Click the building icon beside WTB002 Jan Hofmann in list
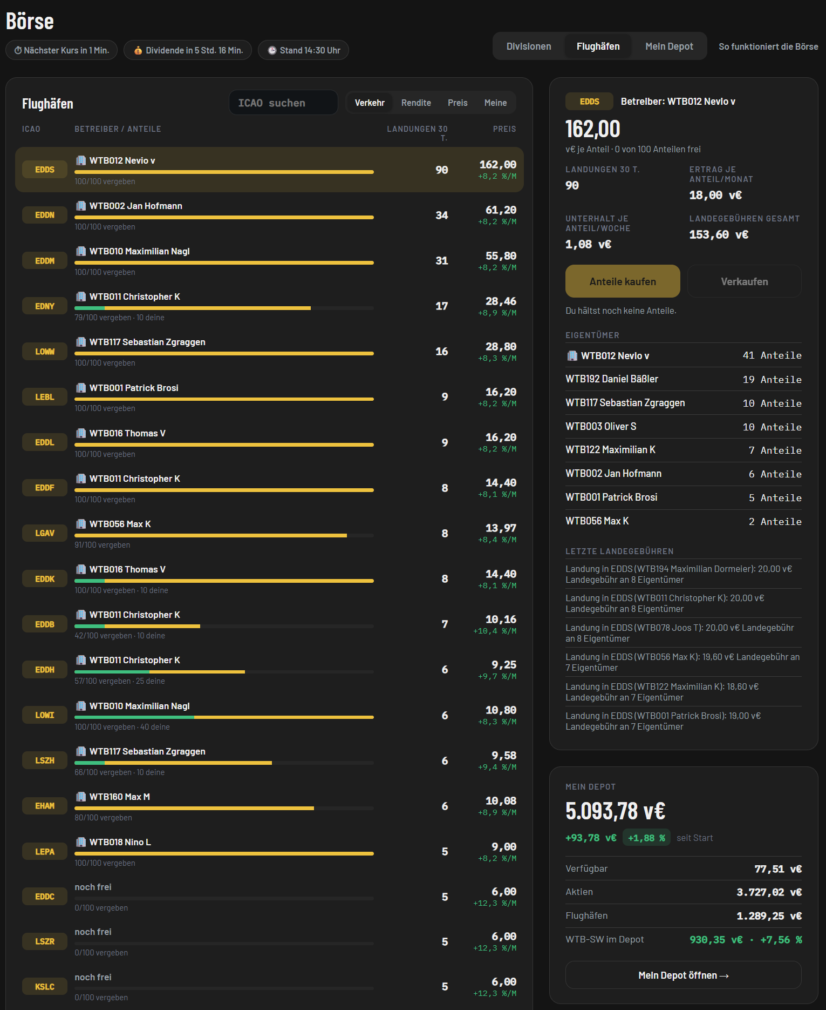 [x=81, y=206]
